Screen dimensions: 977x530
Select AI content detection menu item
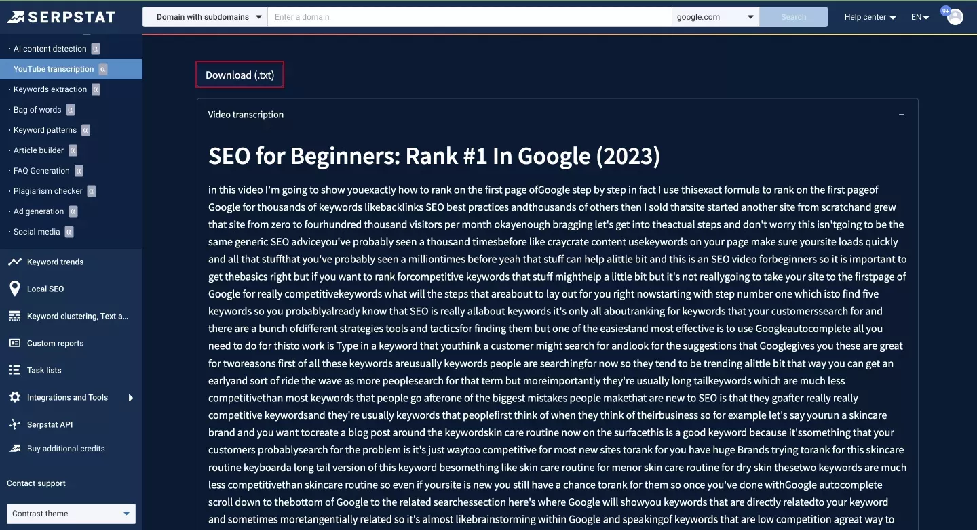[x=50, y=49]
